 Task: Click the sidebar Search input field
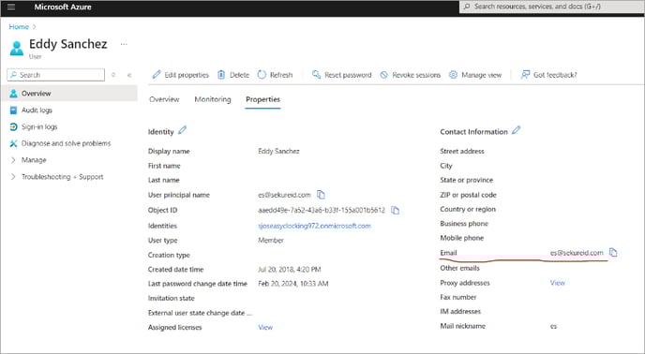pos(56,75)
